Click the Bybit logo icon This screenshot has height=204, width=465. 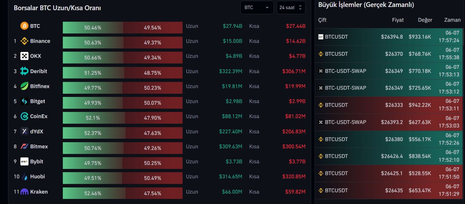coord(24,161)
